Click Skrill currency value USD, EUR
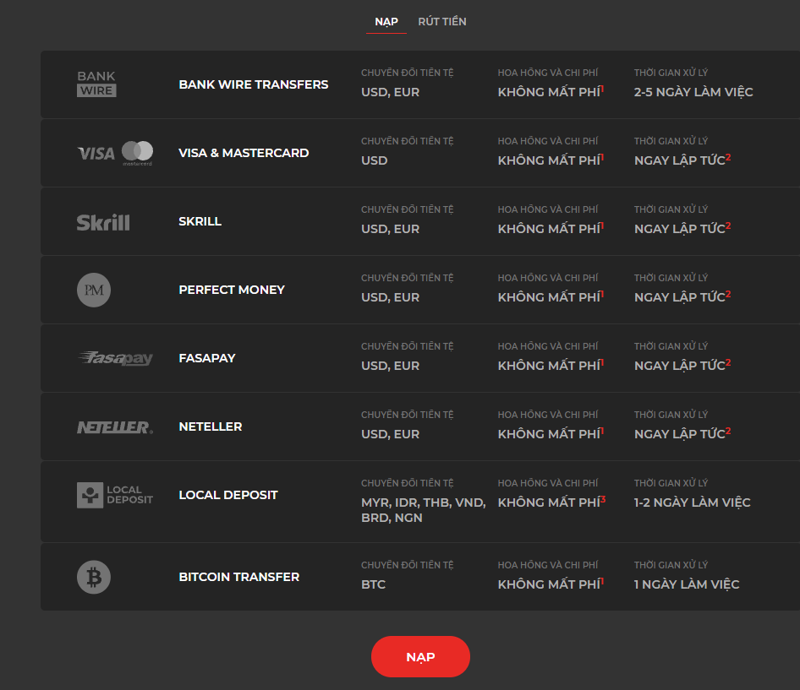Screen dimensions: 800x690 pyautogui.click(x=391, y=229)
